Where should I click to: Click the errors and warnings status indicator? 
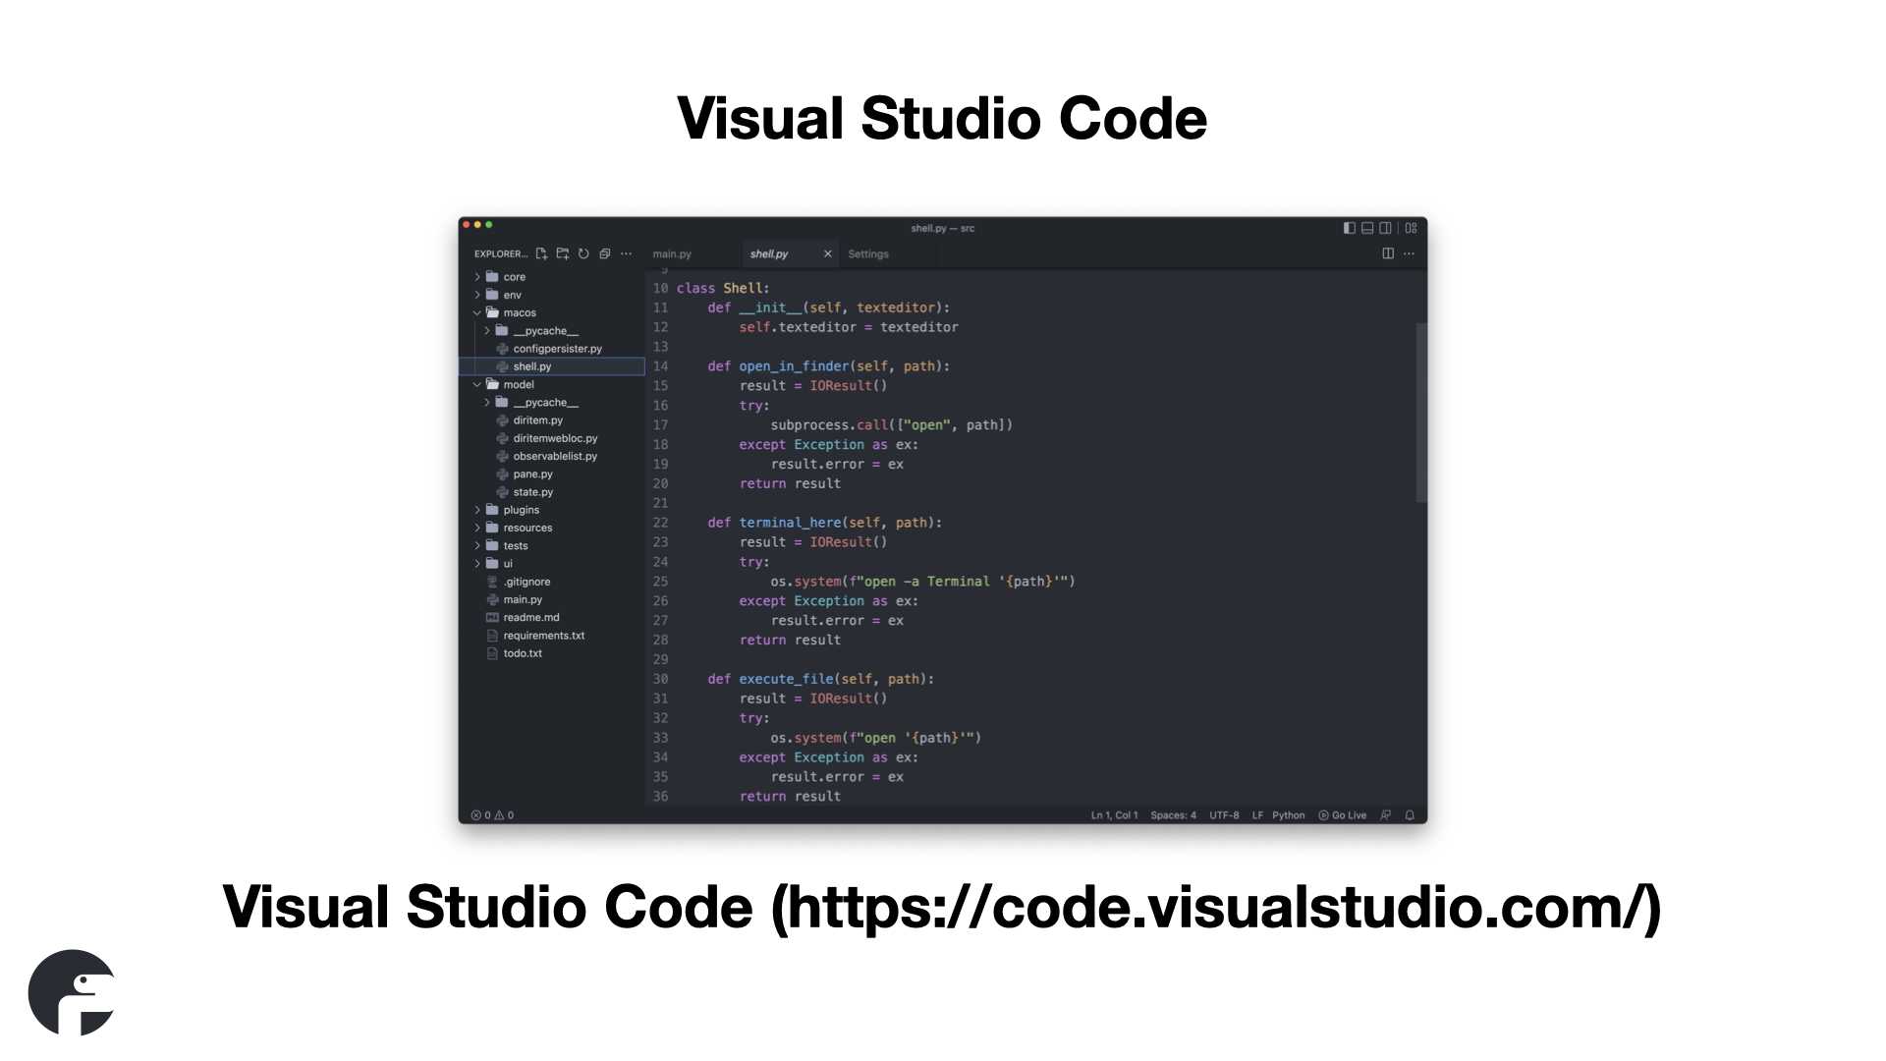point(492,815)
